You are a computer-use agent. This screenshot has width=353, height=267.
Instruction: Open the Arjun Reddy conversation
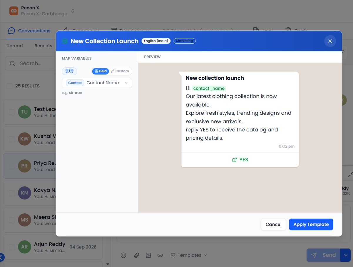53,247
